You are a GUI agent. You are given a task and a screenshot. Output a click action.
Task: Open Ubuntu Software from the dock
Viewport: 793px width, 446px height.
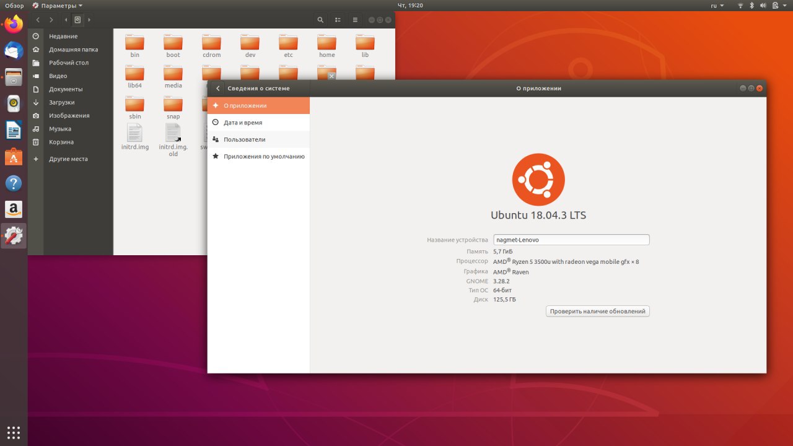(14, 157)
